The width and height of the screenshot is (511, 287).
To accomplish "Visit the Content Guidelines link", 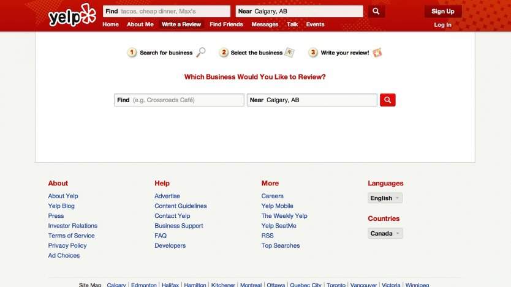I will (x=181, y=206).
